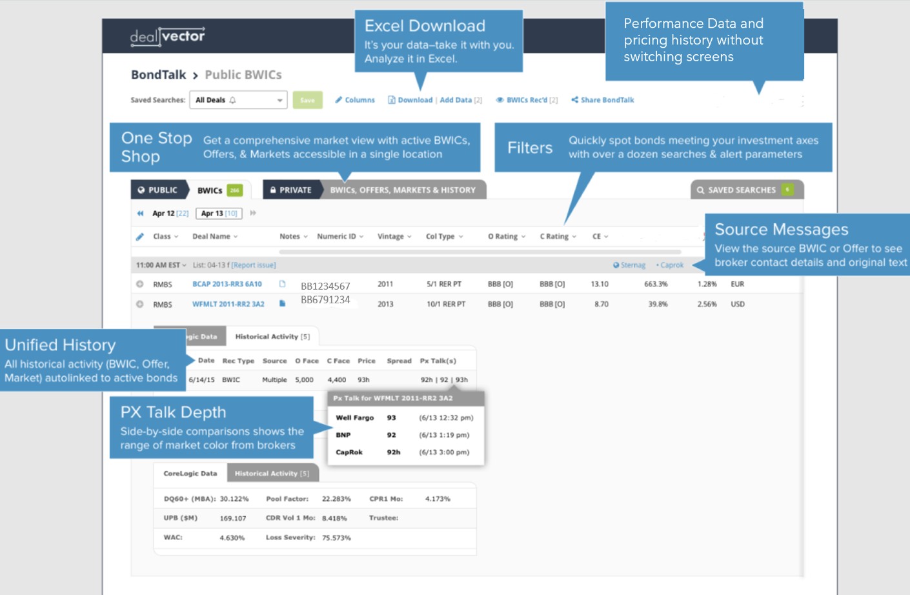Viewport: 910px width, 595px height.
Task: Click the eye icon for BWICs Rec'd
Action: tap(500, 100)
